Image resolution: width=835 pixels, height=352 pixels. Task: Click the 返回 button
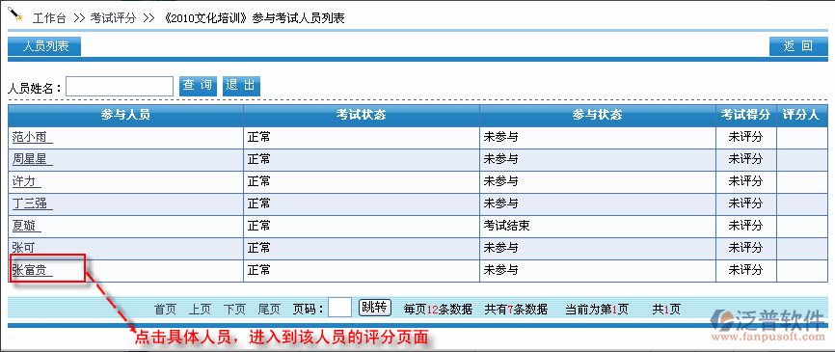click(x=797, y=46)
